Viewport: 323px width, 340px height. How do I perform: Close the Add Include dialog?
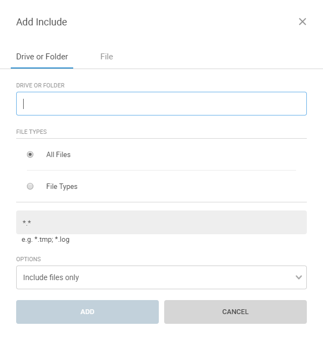coord(303,22)
